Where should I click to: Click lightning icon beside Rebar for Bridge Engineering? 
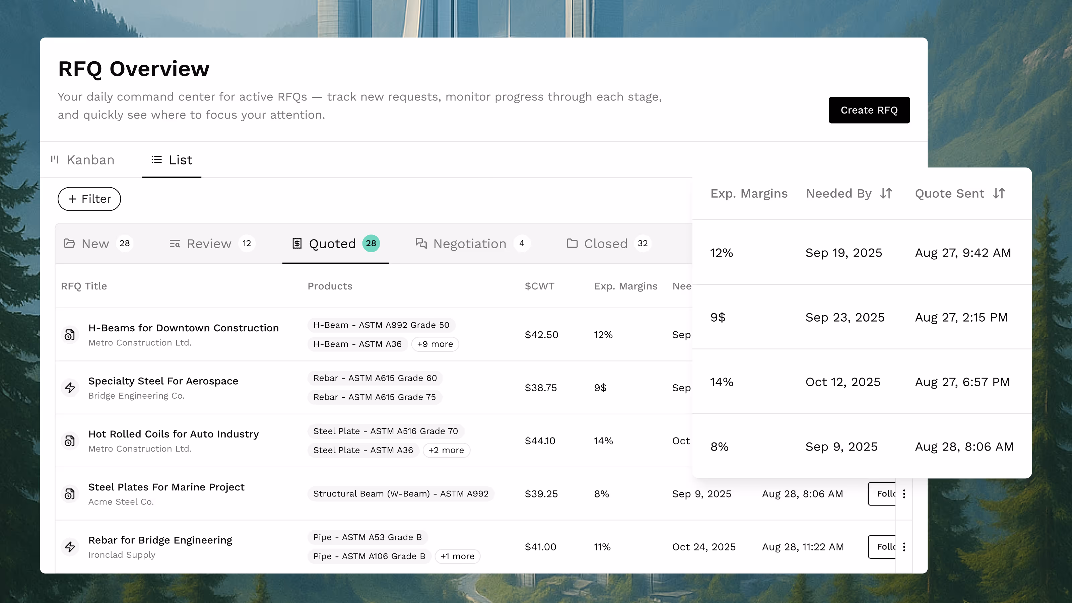pos(70,547)
